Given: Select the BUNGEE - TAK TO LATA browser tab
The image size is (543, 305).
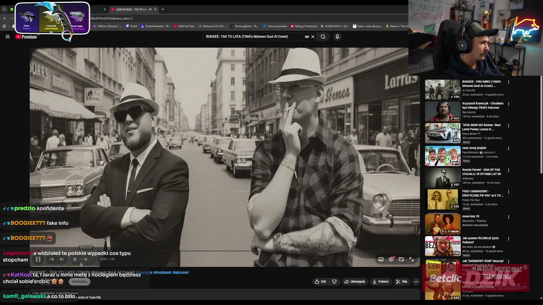Looking at the screenshot, I should coord(134,9).
